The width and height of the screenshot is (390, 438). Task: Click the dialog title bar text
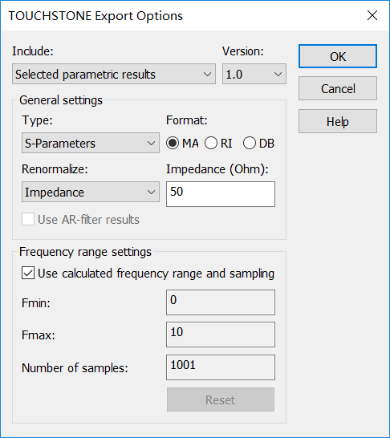coord(95,16)
